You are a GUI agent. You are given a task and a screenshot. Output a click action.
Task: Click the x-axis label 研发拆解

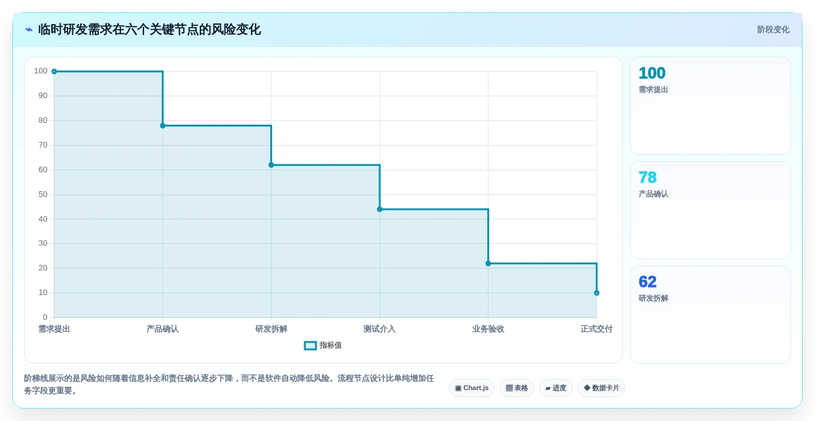click(271, 329)
